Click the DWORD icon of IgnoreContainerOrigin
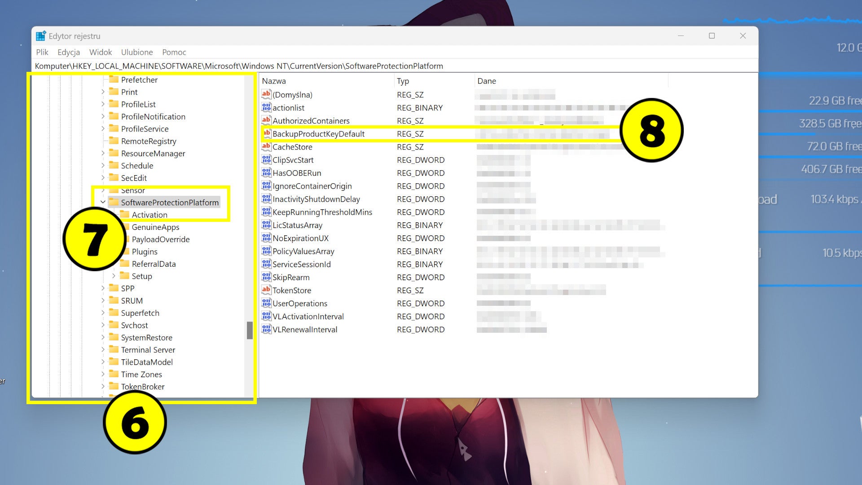This screenshot has width=862, height=485. point(266,185)
